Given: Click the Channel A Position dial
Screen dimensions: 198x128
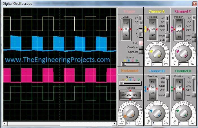Looking at the screenshot, I should click(x=152, y=29).
